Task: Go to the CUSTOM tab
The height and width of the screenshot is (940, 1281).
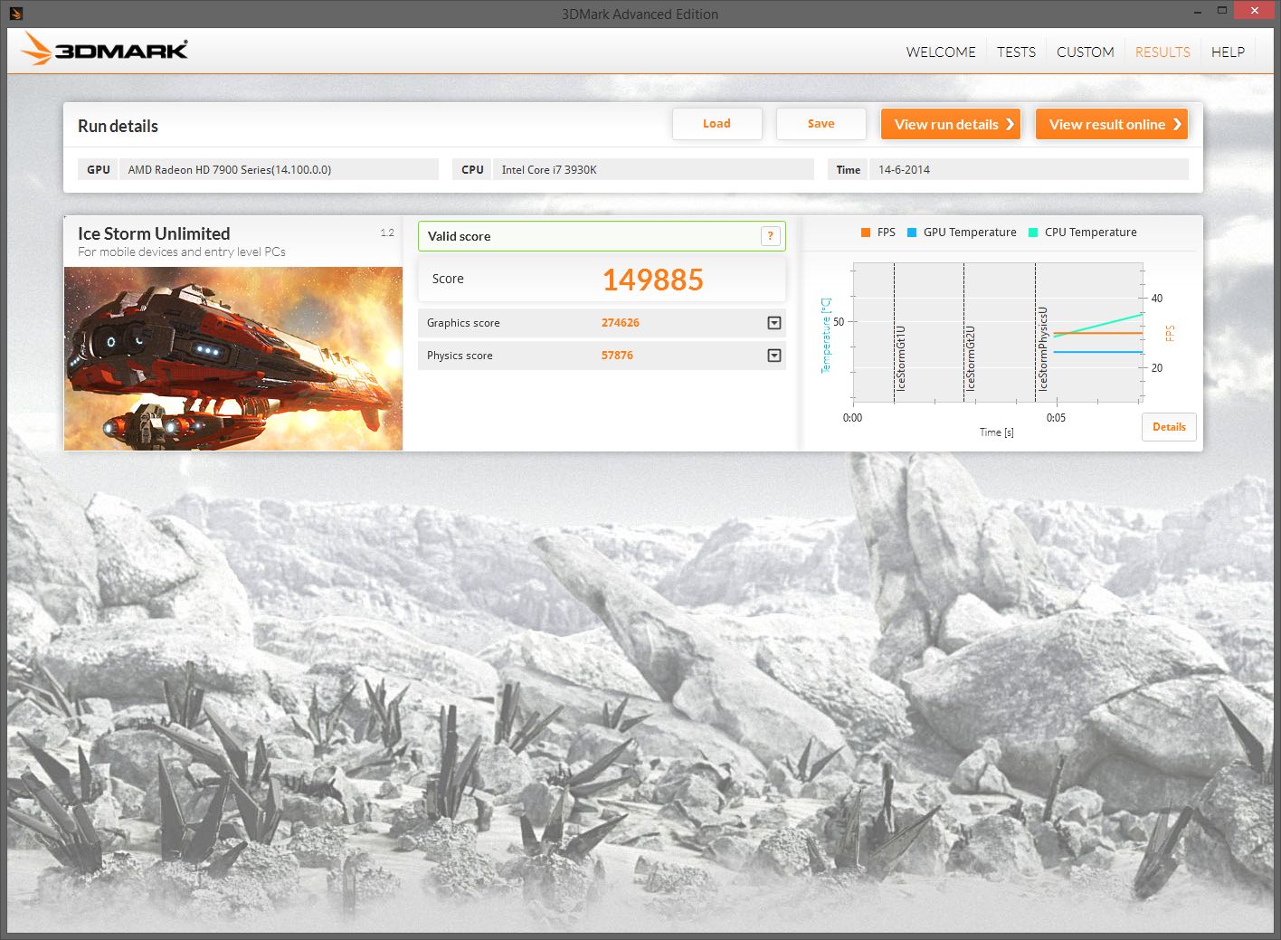Action: 1085,52
